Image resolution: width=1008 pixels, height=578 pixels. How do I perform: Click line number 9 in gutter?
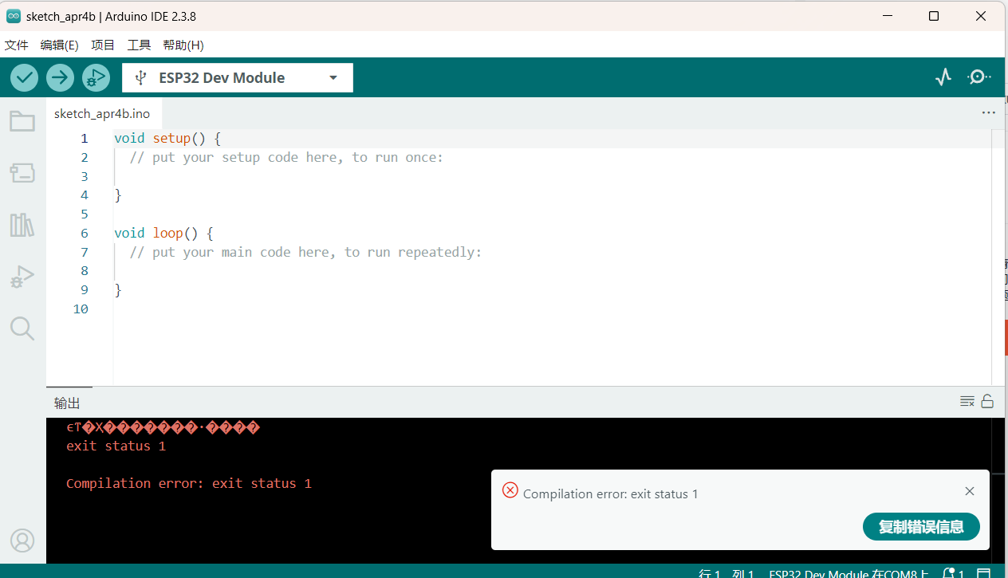click(x=84, y=290)
